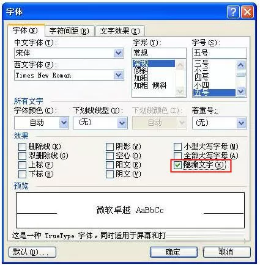Click scroll up arrow in 字号 list
Viewport: 260px width, 265px height.
click(240, 65)
